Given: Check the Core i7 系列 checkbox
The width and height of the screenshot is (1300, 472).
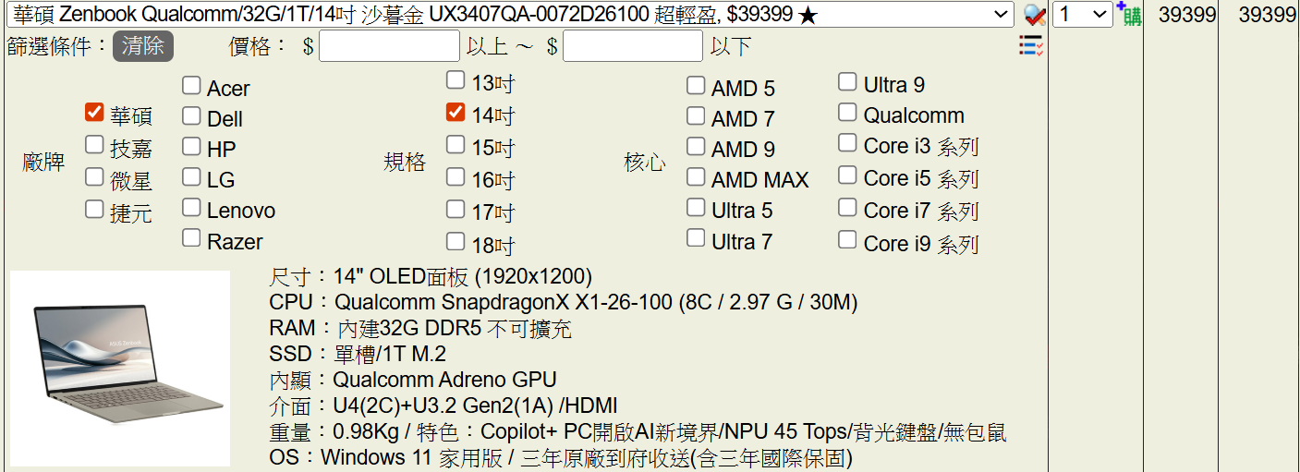Looking at the screenshot, I should pyautogui.click(x=848, y=208).
